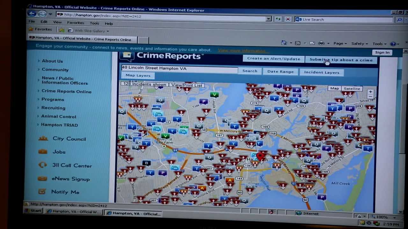
Task: Click the map zoom-in plus control
Action: point(370,92)
